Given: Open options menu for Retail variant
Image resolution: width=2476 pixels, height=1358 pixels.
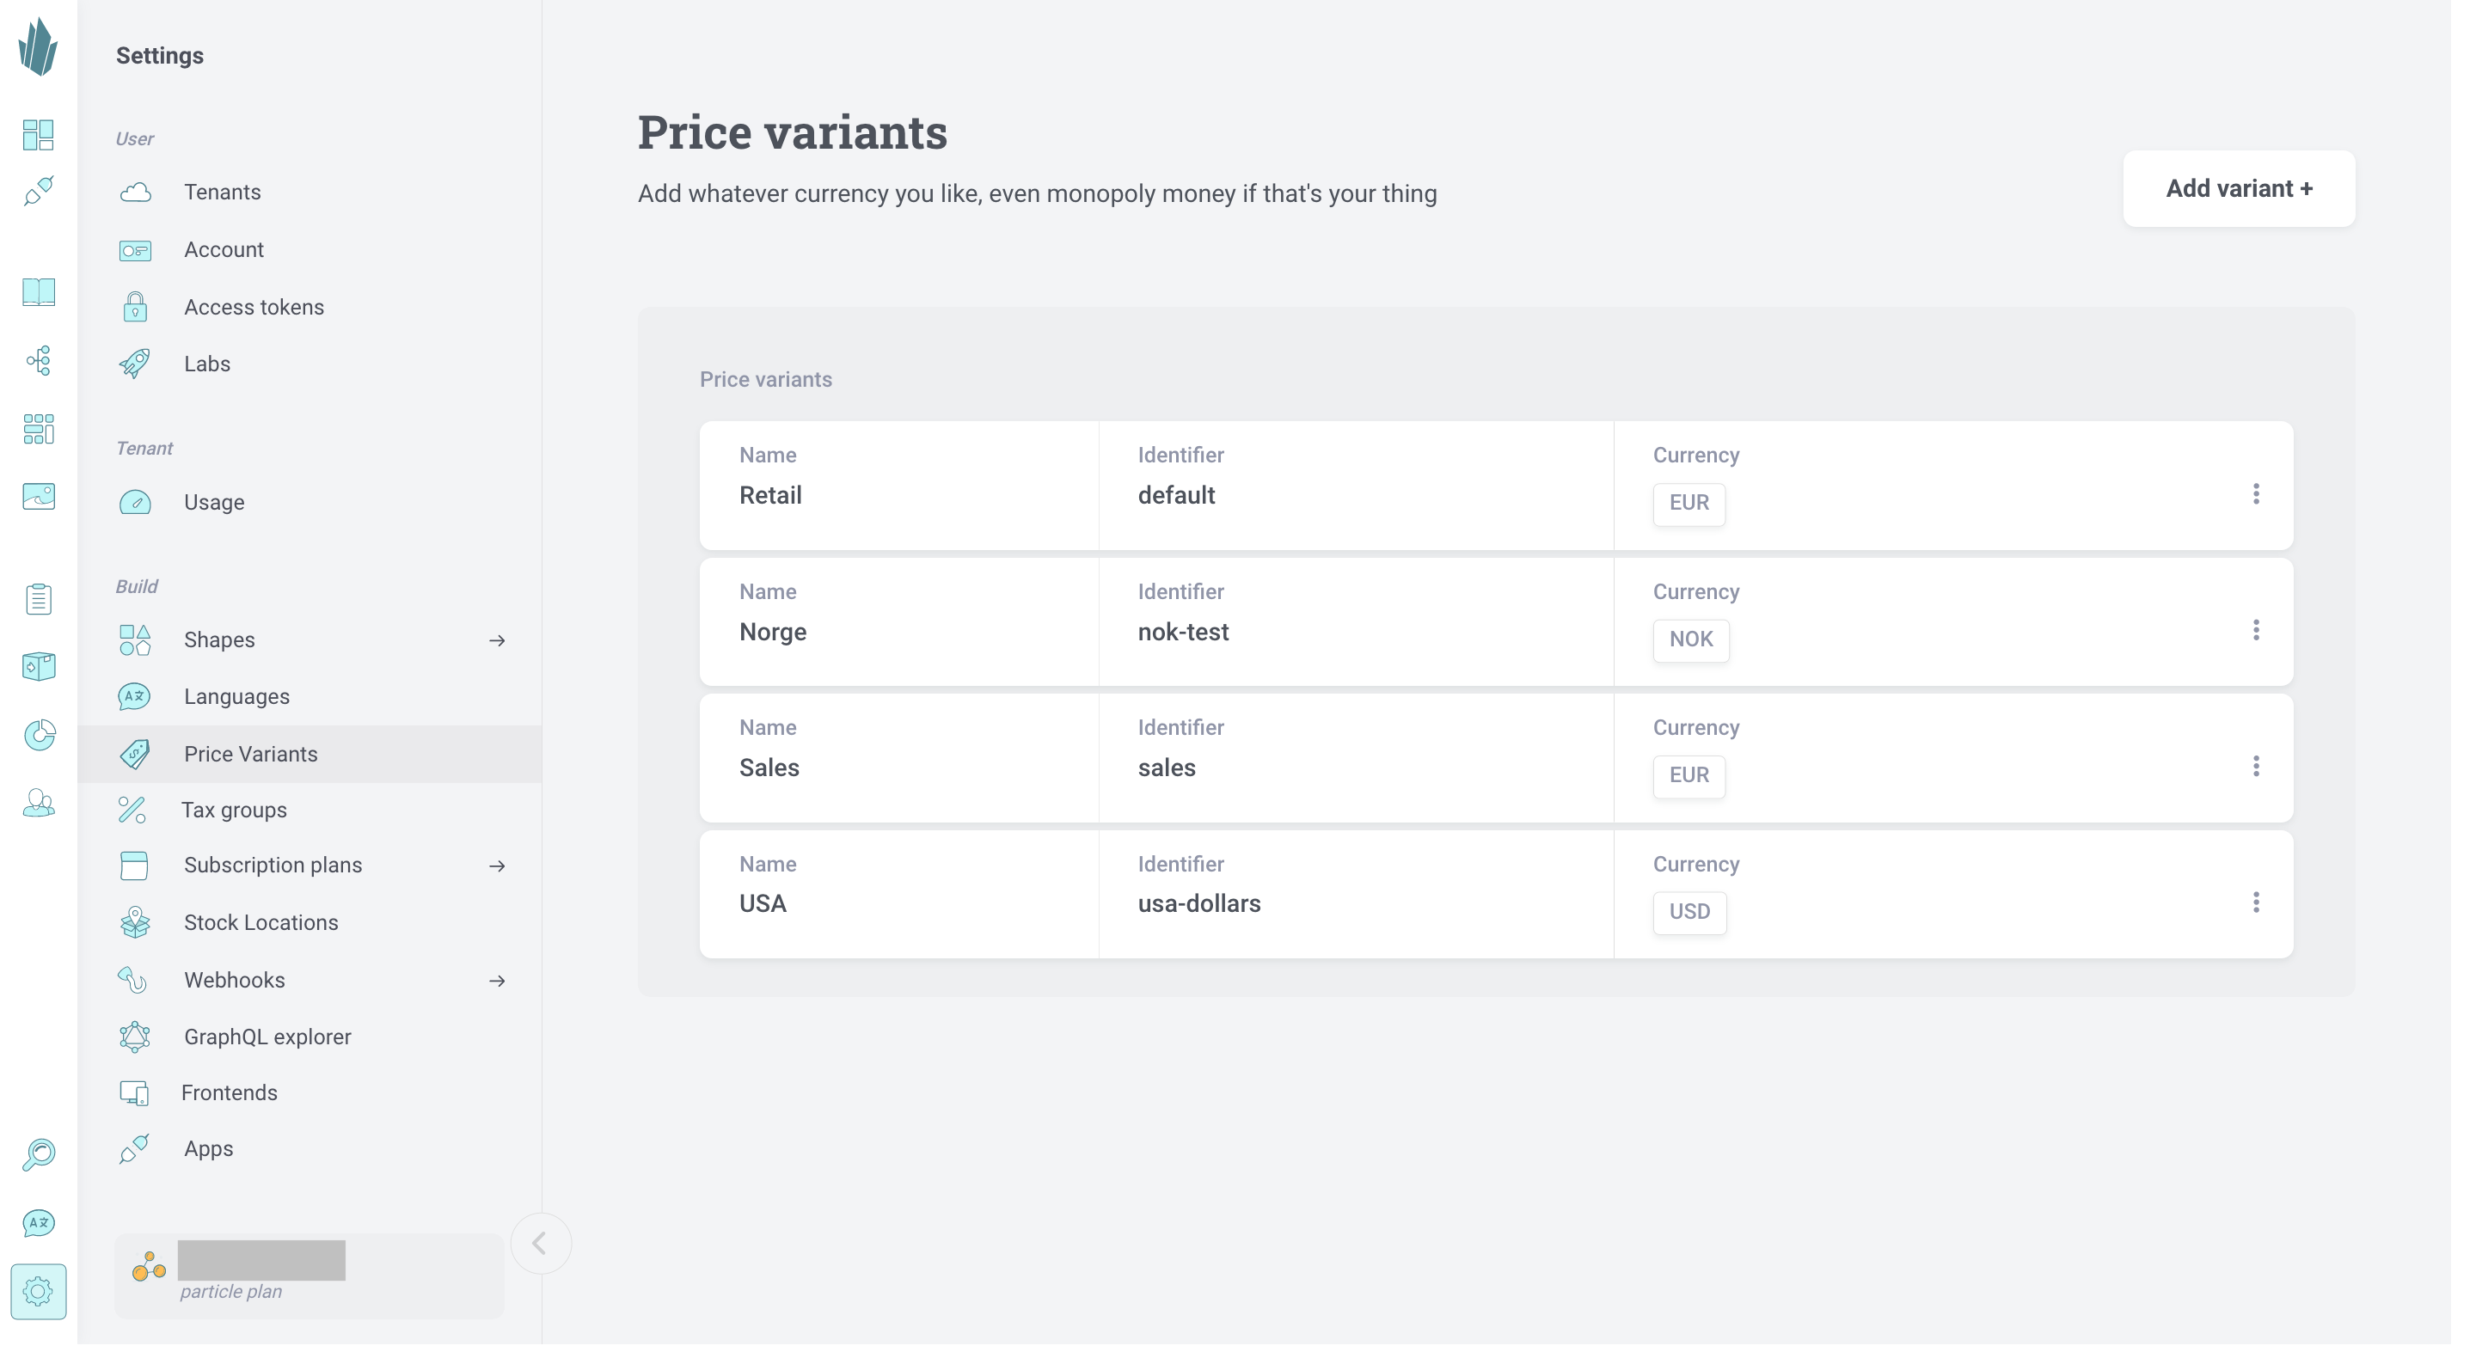Looking at the screenshot, I should click(2256, 494).
